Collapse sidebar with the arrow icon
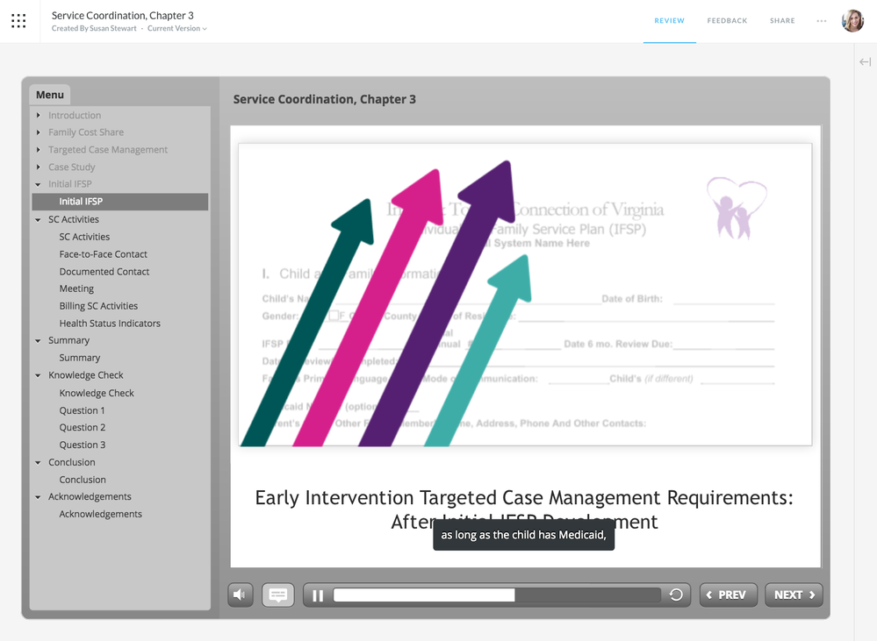Screen dimensions: 877x641 (x=866, y=61)
